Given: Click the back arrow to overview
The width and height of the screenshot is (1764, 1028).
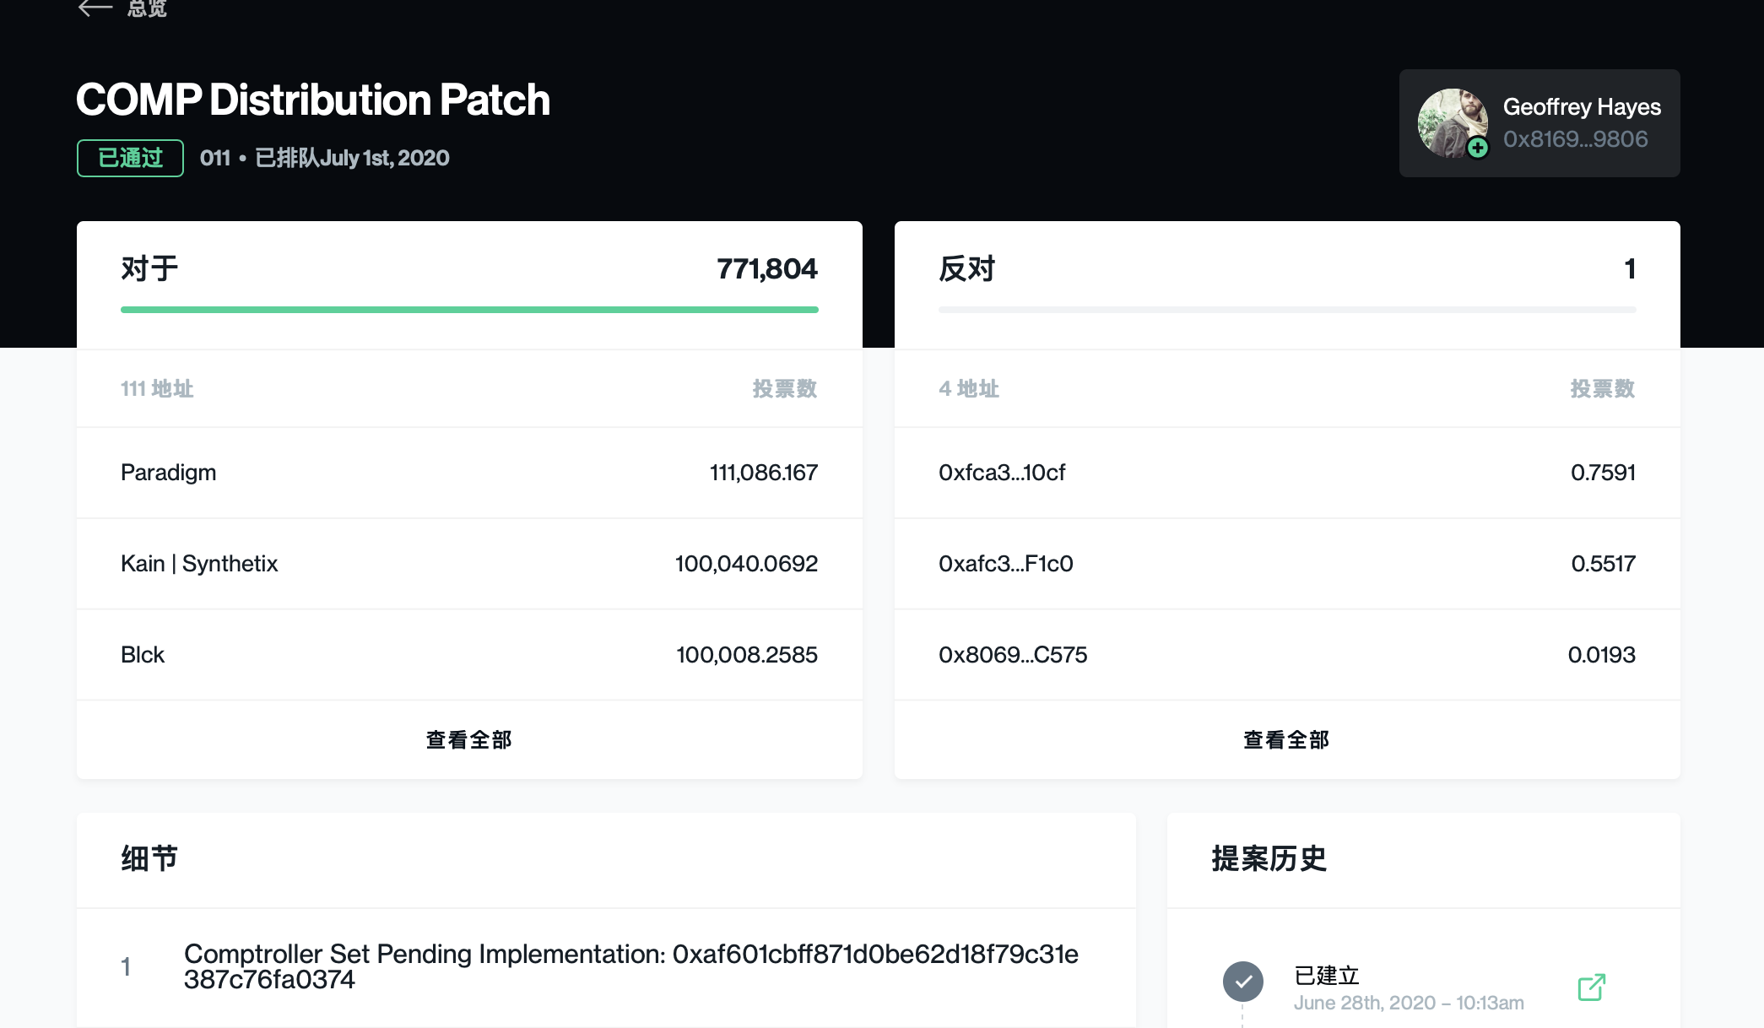Looking at the screenshot, I should [95, 8].
